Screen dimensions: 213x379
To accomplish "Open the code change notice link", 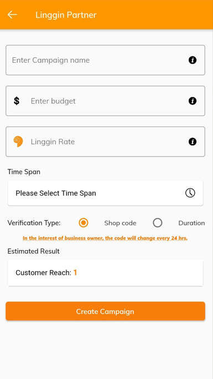I will coord(105,238).
